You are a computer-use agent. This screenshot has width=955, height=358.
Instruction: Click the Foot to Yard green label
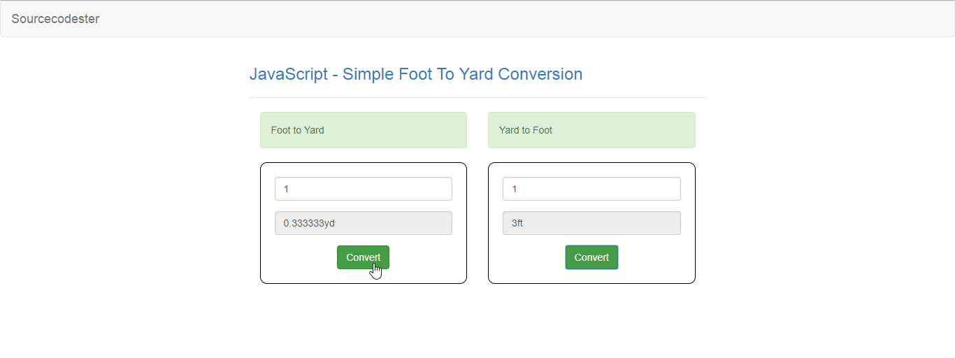pyautogui.click(x=297, y=130)
